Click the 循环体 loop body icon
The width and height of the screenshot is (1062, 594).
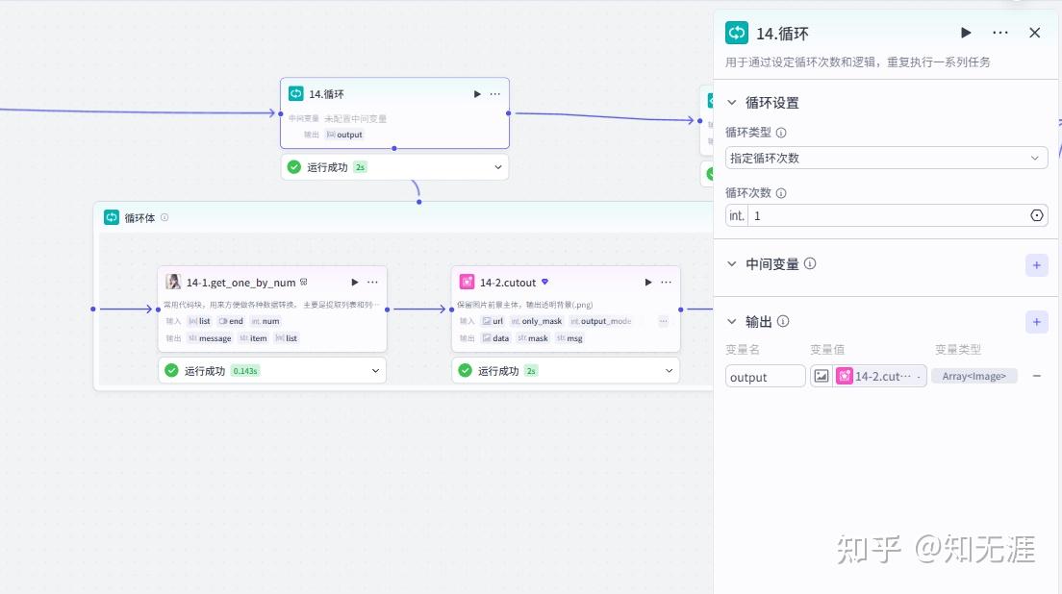(111, 217)
